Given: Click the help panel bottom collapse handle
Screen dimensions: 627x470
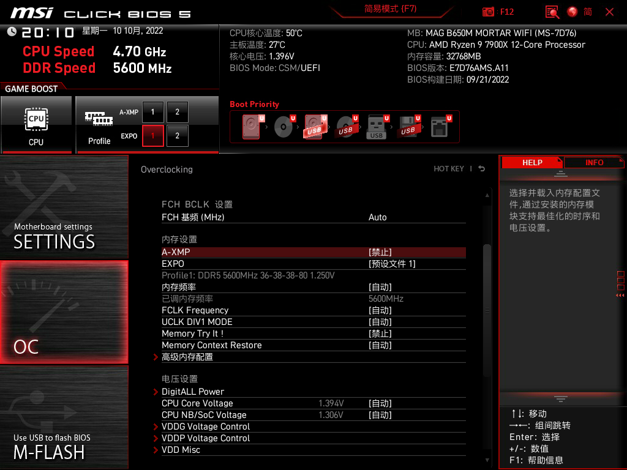Looking at the screenshot, I should [x=560, y=398].
